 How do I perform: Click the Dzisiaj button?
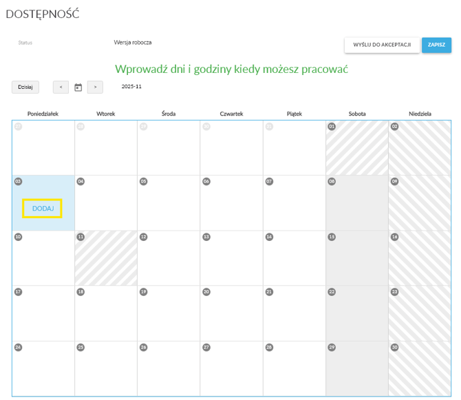(25, 87)
